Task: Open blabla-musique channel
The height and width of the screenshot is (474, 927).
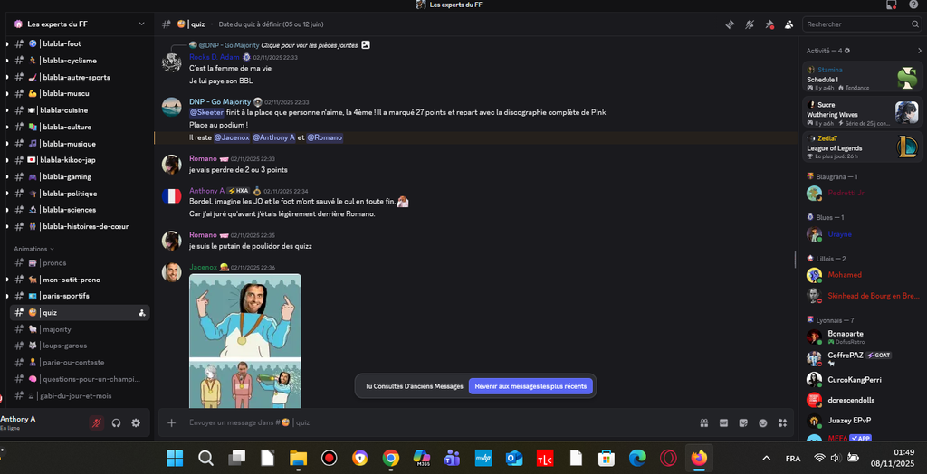Action: click(80, 144)
